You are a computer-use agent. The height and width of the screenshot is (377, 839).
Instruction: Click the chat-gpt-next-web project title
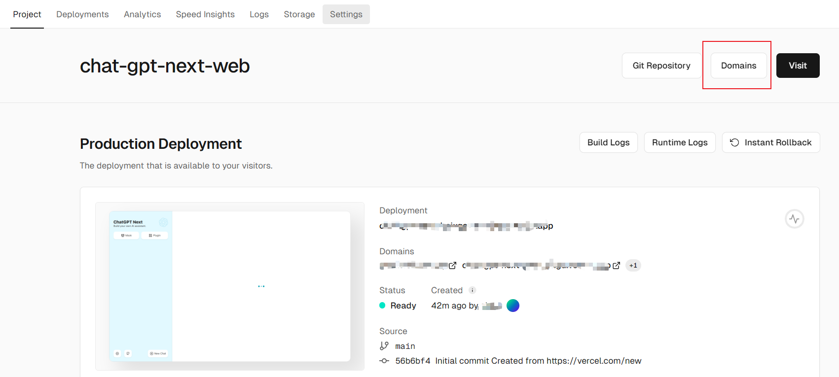coord(165,66)
